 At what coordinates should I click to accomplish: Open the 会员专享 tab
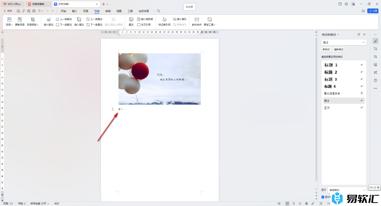pyautogui.click(x=144, y=11)
